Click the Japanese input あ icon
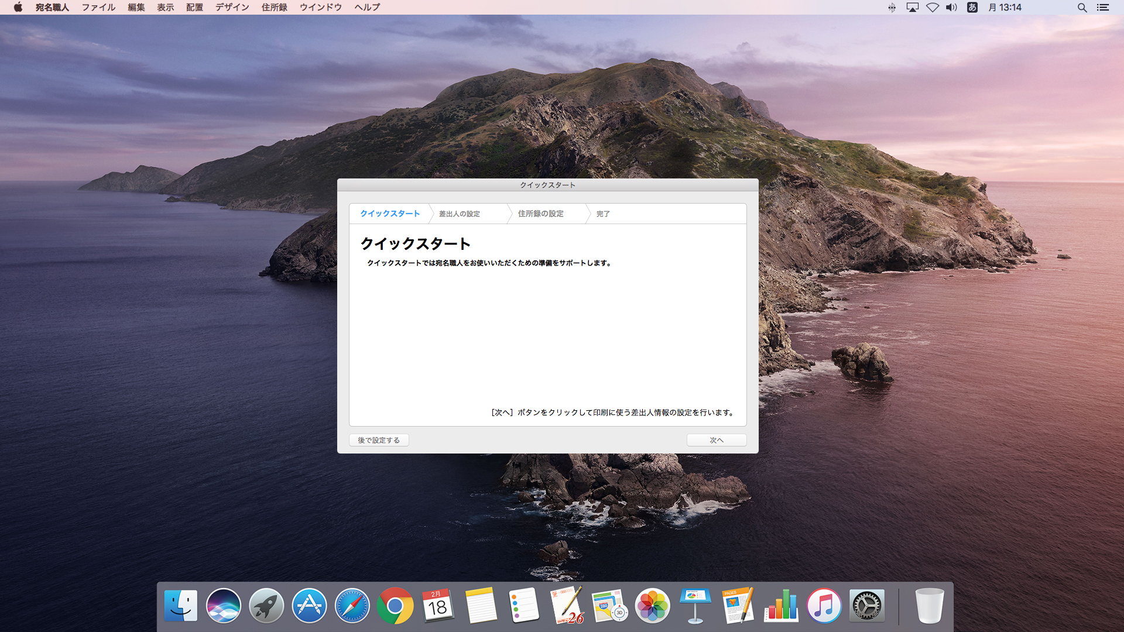 click(972, 7)
